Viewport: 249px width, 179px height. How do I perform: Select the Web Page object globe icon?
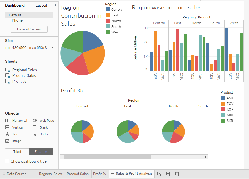(x=35, y=121)
